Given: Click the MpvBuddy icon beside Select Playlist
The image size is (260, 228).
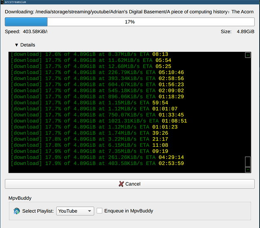Looking at the screenshot, I should (17, 211).
